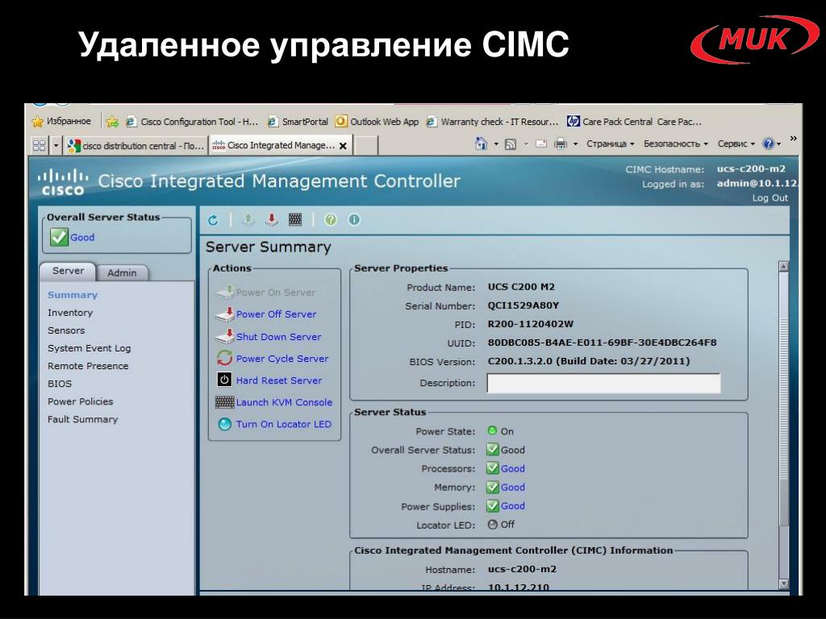Open System Event Log page
The image size is (826, 619).
89,348
